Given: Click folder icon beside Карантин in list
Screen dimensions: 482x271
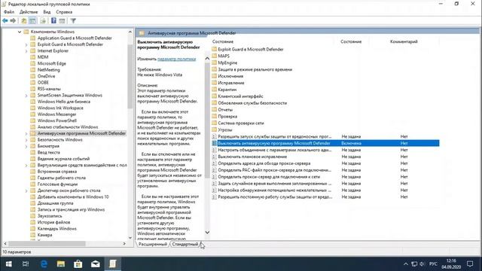Looking at the screenshot, I should pyautogui.click(x=214, y=90).
